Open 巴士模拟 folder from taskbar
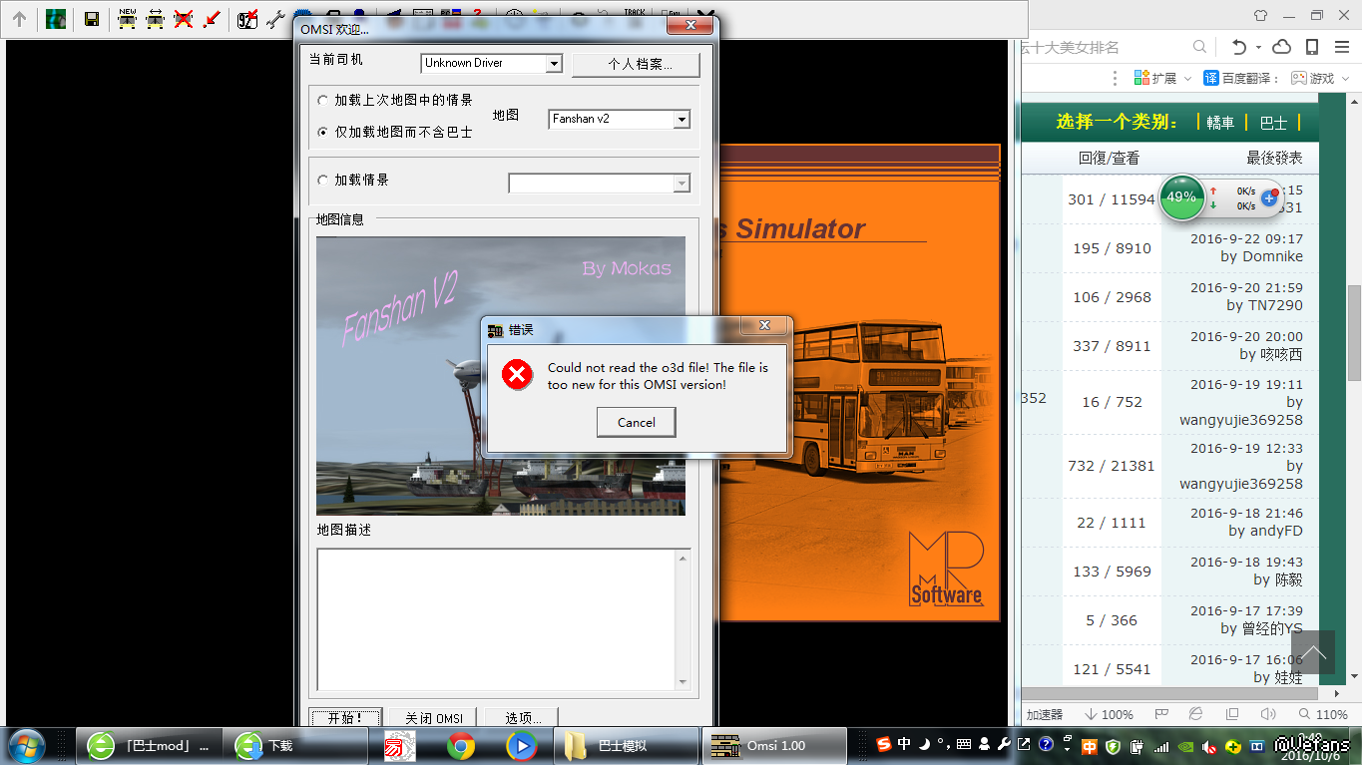The width and height of the screenshot is (1362, 765). coord(627,746)
